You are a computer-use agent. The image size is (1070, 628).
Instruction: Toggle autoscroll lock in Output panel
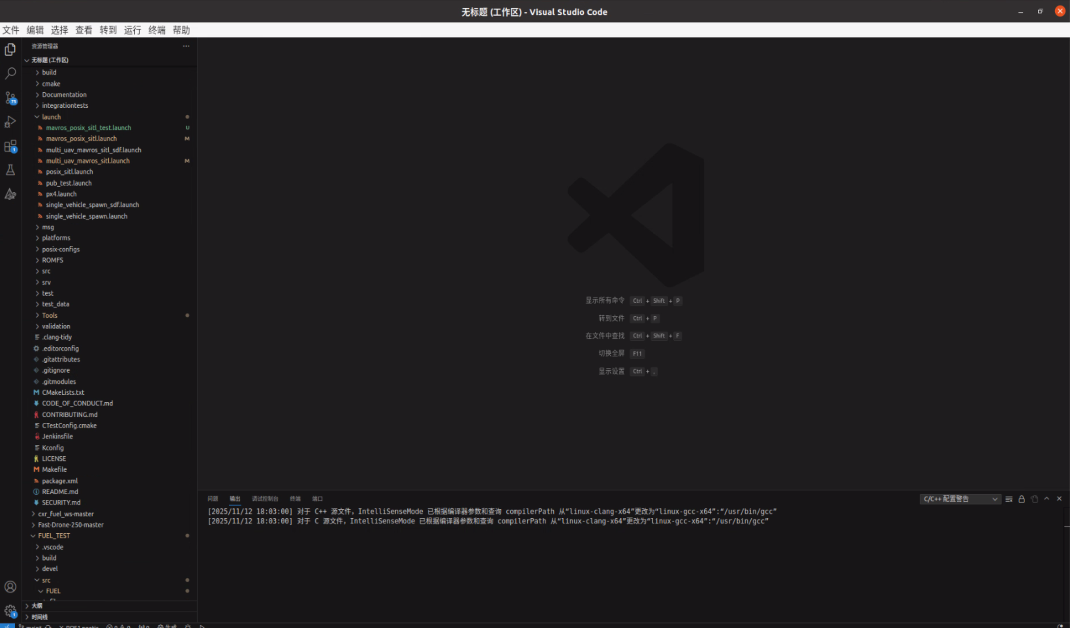pos(1022,499)
